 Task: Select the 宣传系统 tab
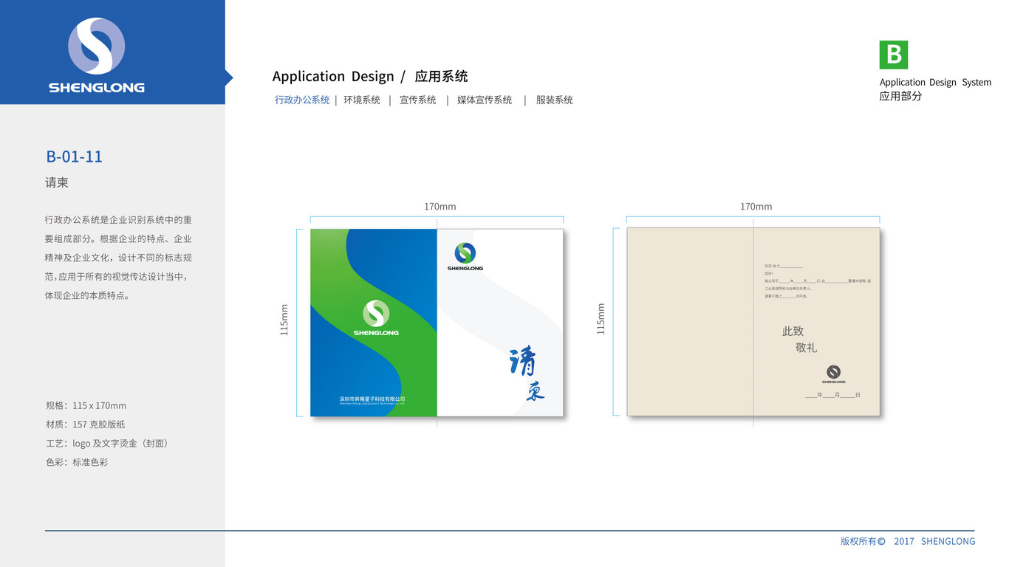pos(418,100)
